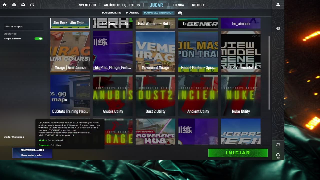This screenshot has height=180, width=320.
Task: Open the workshop globe chat icon
Action: click(x=180, y=13)
